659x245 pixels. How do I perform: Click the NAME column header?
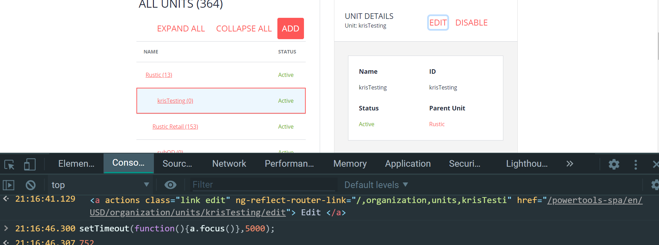tap(151, 52)
